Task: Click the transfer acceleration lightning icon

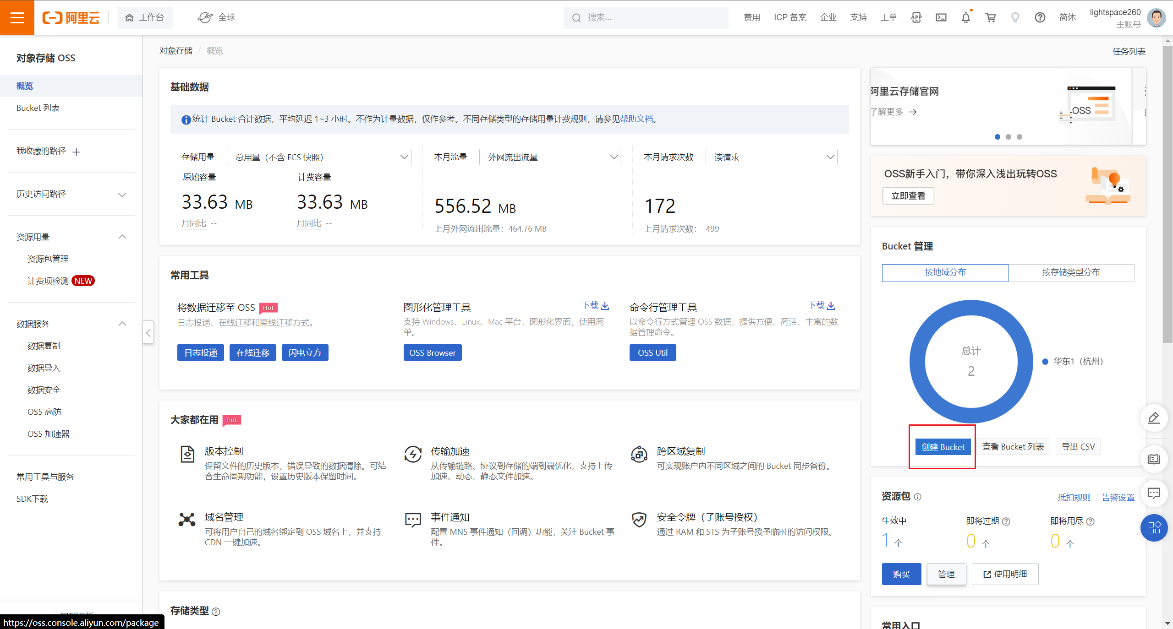Action: (413, 454)
